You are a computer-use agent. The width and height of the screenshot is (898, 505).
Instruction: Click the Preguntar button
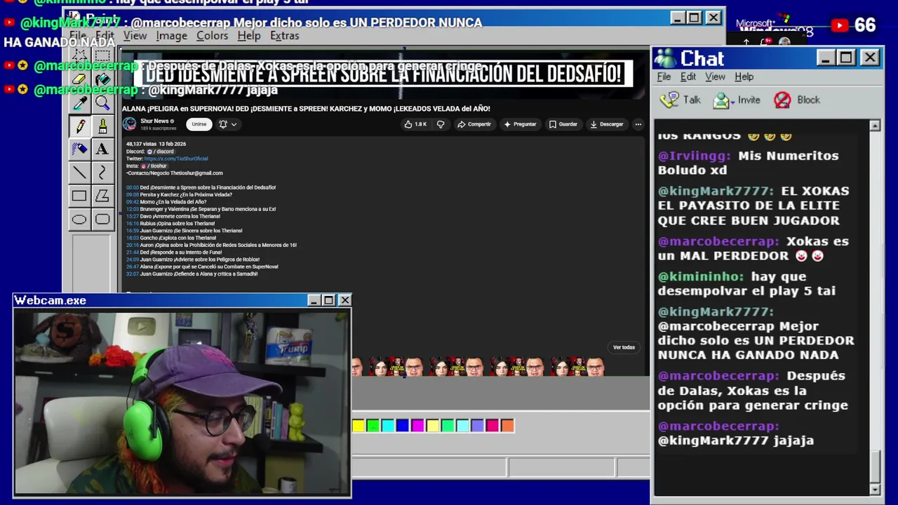click(520, 124)
